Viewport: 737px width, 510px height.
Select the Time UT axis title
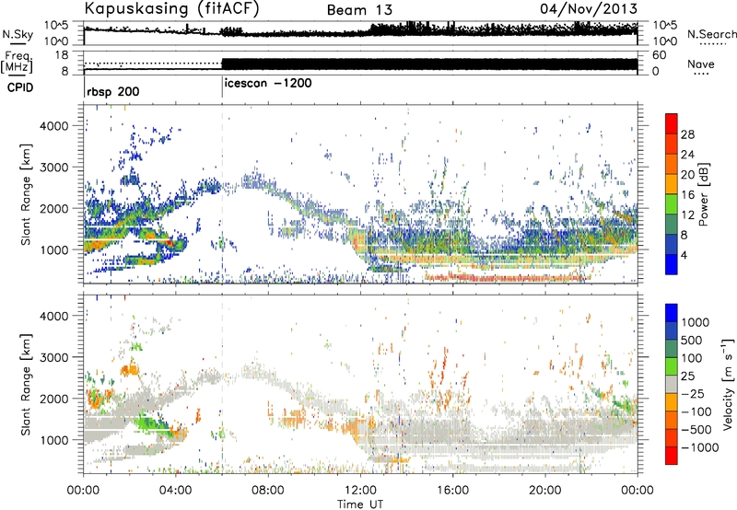360,504
